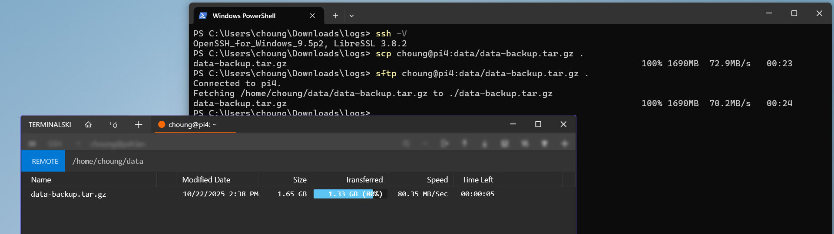Select the Windows PowerShell tab
The height and width of the screenshot is (234, 834).
pos(244,16)
